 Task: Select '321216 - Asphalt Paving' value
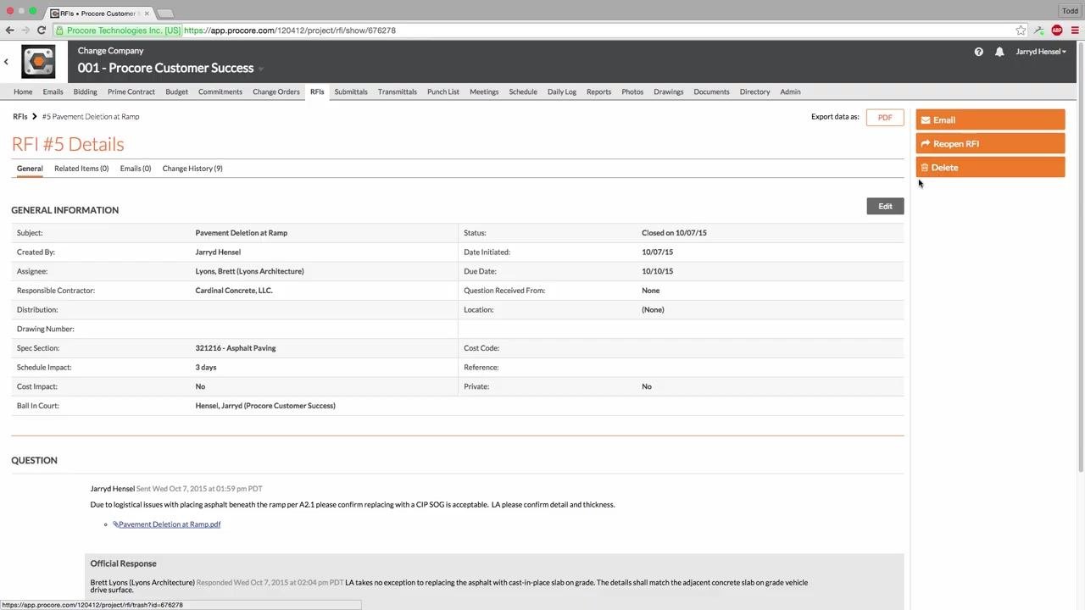click(236, 348)
